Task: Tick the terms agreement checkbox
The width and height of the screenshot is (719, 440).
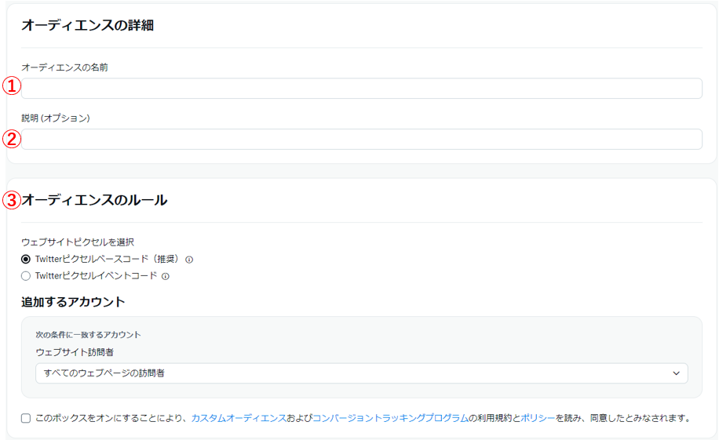Action: point(26,418)
